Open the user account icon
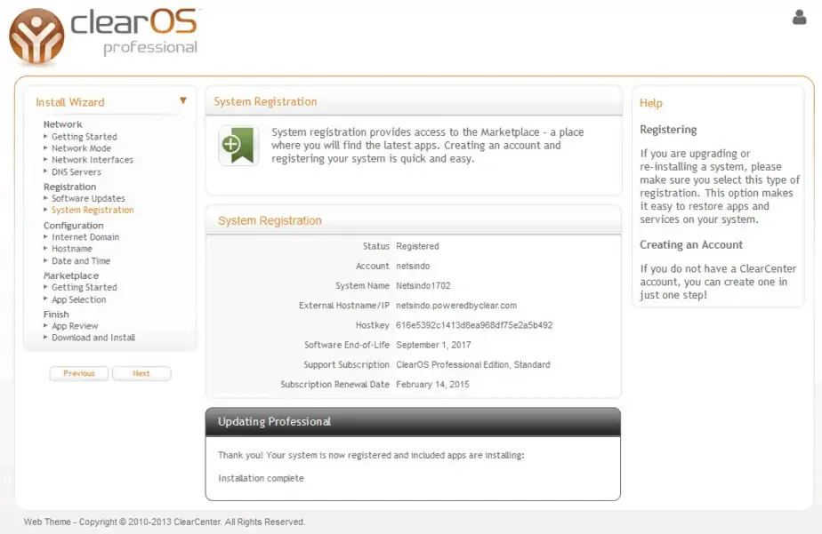Viewport: 822px width, 534px height. tap(799, 17)
